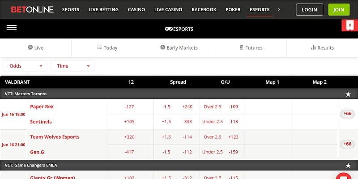This screenshot has height=179, width=358.
Task: Click the Esports controller header icon
Action: pos(169,29)
